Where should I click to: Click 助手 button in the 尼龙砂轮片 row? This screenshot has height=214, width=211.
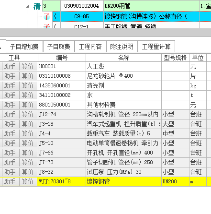10,76
